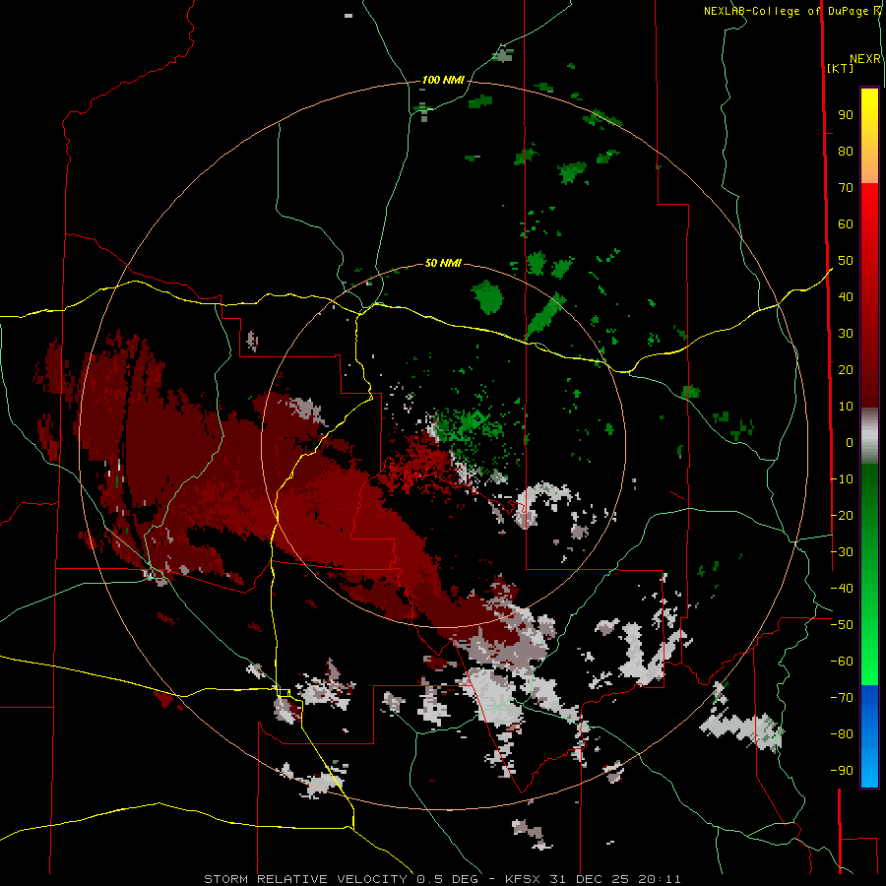Image resolution: width=886 pixels, height=886 pixels.
Task: Pick the blue color bar segment at bottom
Action: pos(869,736)
